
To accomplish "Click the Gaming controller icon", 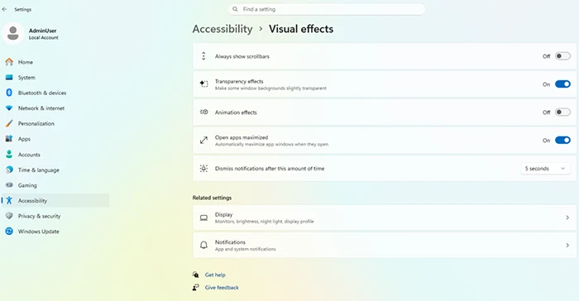I will tap(9, 185).
